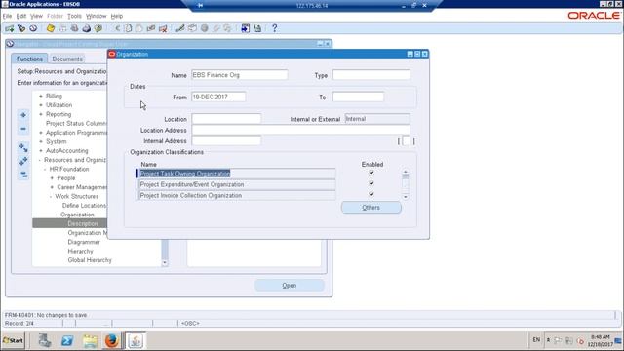Select the Functions tab in Navigator
The width and height of the screenshot is (624, 351).
[x=29, y=58]
